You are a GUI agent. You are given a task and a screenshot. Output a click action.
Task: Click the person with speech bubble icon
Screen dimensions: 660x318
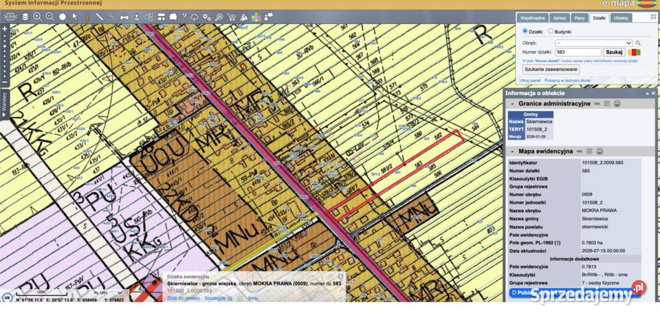(269, 17)
